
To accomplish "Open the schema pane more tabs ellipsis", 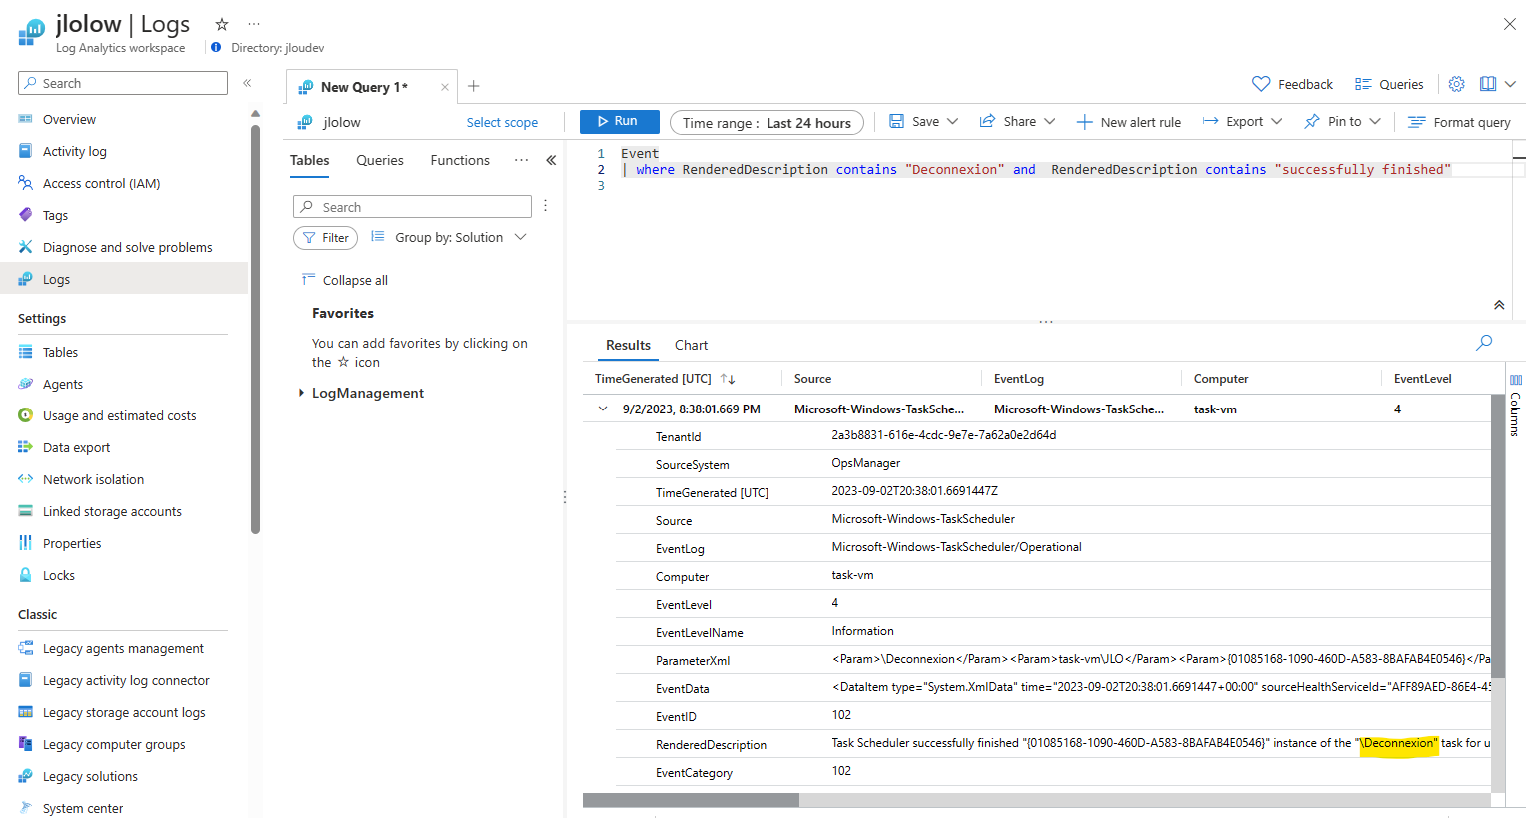I will (521, 160).
